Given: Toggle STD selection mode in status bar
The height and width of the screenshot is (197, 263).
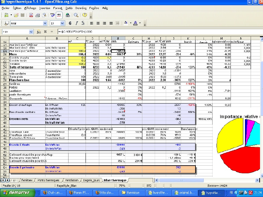Looking at the screenshot, I should coord(149,186).
